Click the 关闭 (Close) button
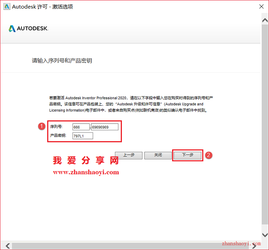The height and width of the screenshot is (250, 269). coord(158,155)
